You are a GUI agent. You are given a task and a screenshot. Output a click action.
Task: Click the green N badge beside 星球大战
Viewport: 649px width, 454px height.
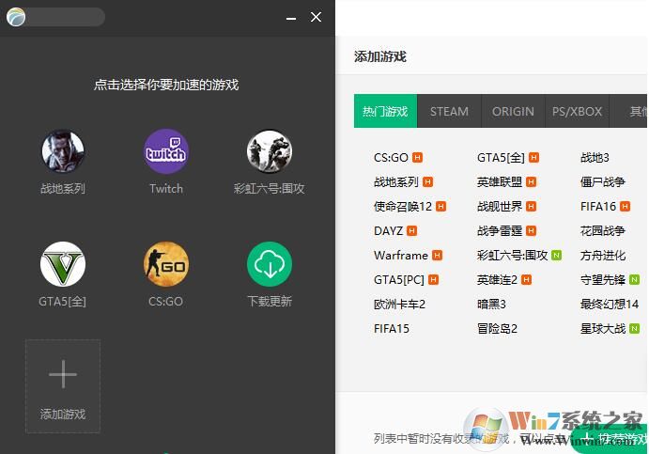pos(634,328)
